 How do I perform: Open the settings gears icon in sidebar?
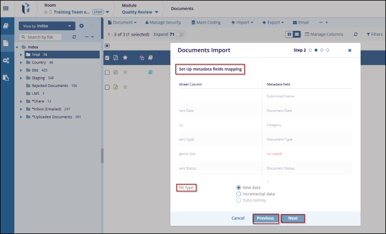[x=6, y=61]
